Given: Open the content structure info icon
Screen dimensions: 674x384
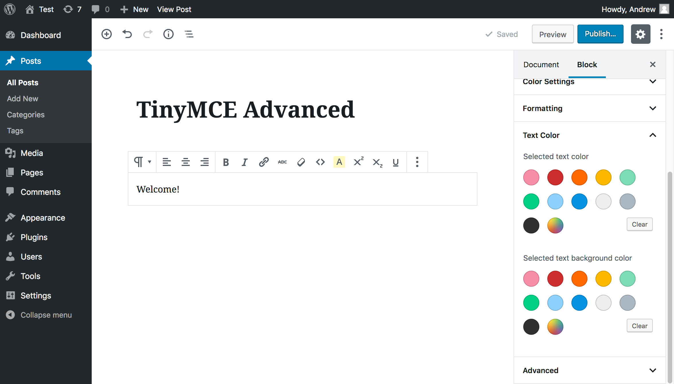Looking at the screenshot, I should click(168, 34).
